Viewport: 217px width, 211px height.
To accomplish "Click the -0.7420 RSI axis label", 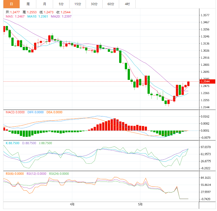I will (205, 199).
